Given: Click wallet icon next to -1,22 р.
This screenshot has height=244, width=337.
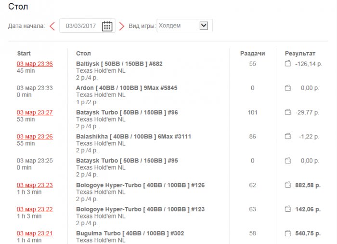Looking at the screenshot, I should coord(288,136).
